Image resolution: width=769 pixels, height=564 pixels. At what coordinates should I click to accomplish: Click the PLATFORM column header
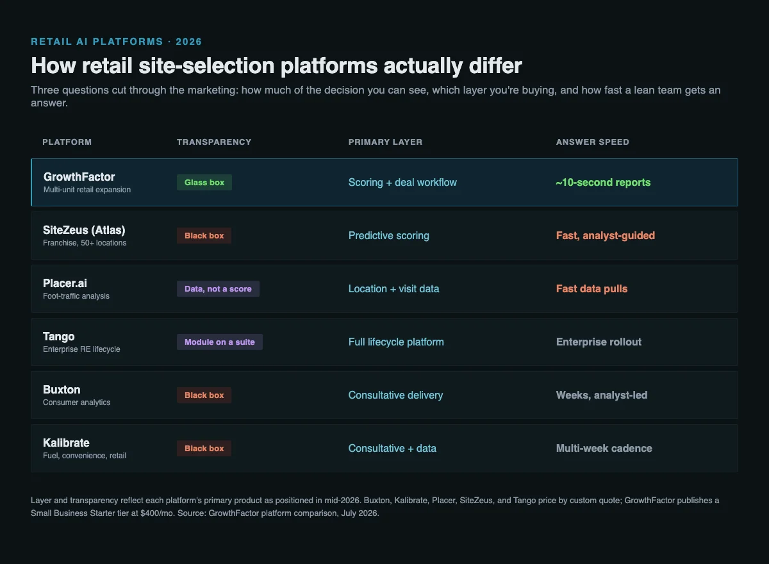[x=67, y=142]
